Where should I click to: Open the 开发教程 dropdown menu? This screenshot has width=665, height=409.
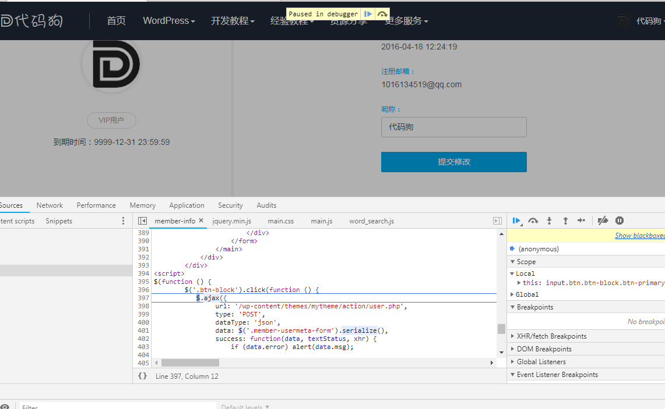(x=233, y=21)
